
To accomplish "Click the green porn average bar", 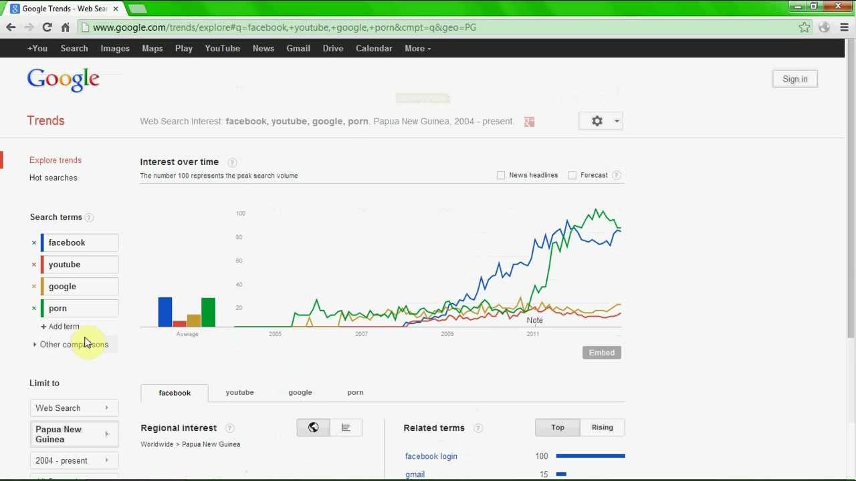I will 209,313.
